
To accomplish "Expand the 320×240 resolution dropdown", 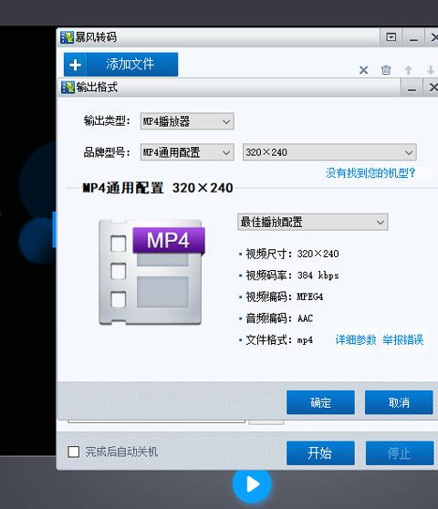I will 329,152.
